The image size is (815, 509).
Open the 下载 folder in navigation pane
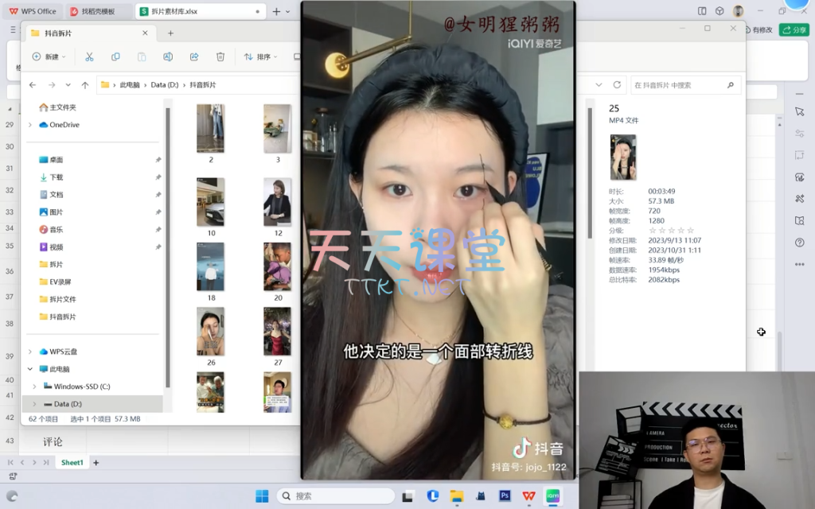[57, 177]
